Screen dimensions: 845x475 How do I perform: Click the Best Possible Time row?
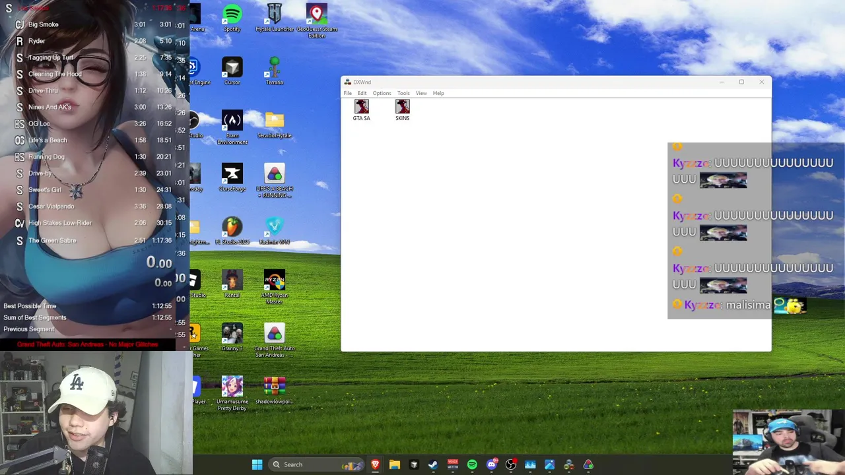[88, 306]
